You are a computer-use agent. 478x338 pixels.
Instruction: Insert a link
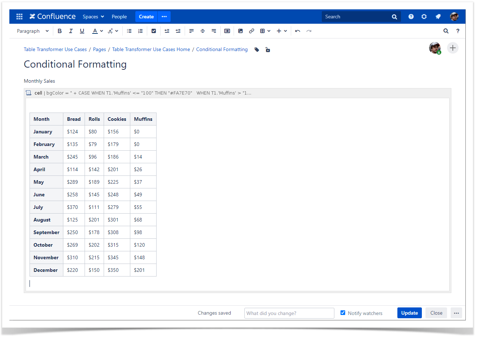(252, 31)
